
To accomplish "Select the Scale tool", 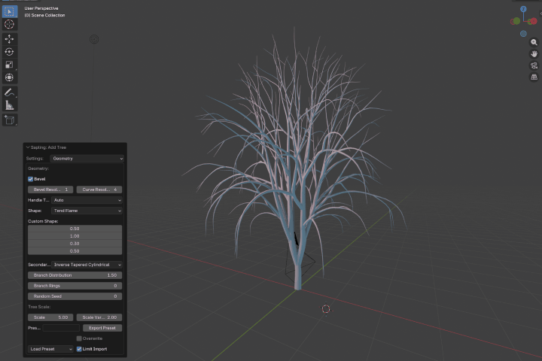I will pos(9,65).
